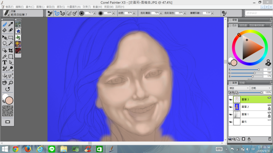
Task: Select the Paint Bucket tool
Action: 5,30
